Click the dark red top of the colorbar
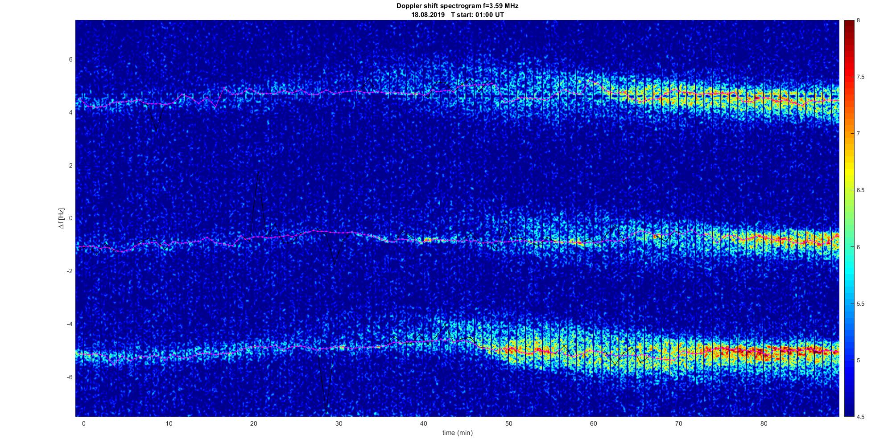The width and height of the screenshot is (892, 447). 849,27
